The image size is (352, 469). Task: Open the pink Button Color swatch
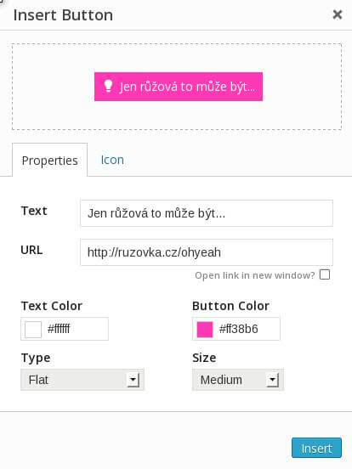(205, 330)
